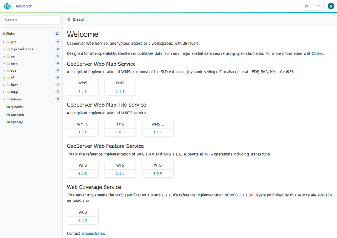Select the tutorial workspace item

pyautogui.click(x=16, y=99)
